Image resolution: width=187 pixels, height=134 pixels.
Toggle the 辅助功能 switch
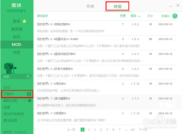[x=27, y=101]
